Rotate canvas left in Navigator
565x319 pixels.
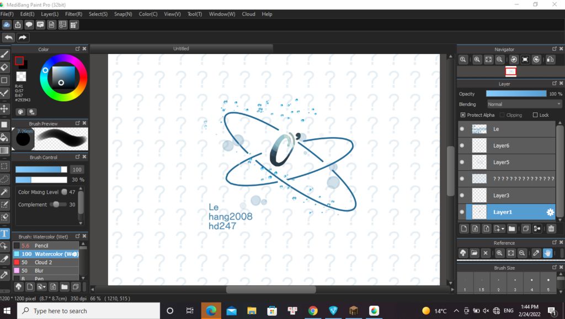[x=514, y=60]
